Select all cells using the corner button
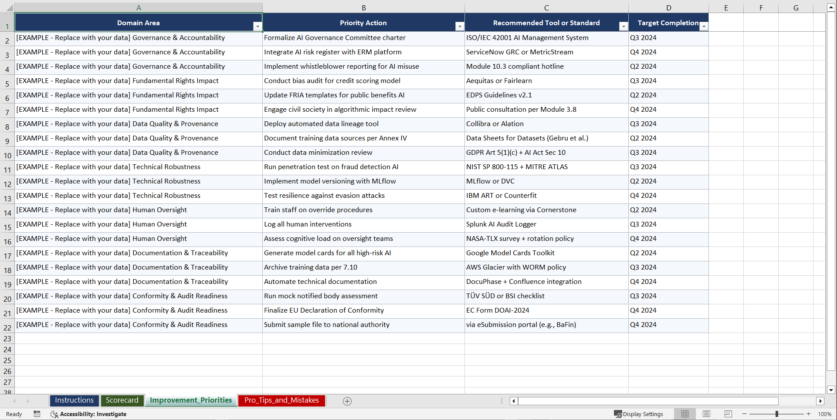This screenshot has height=420, width=837. [10, 7]
